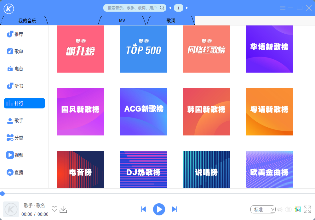Screen dimensions: 315x220
Task: Skip to next track
Action: coord(175,209)
